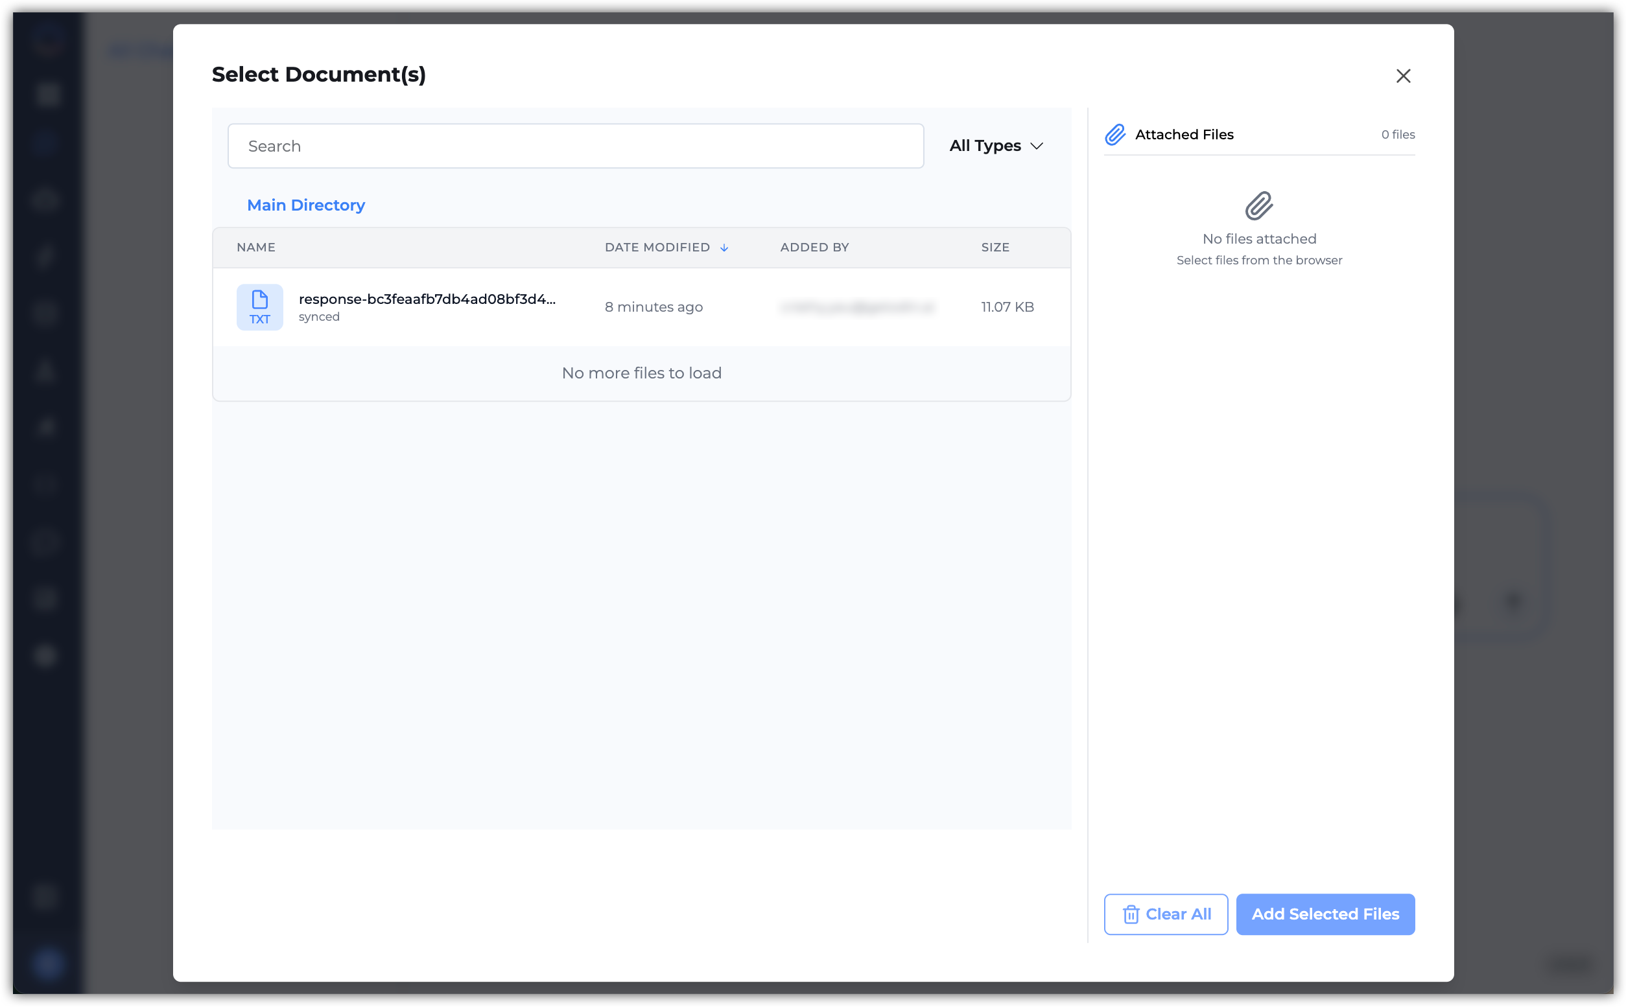Click inside the Search input field

(574, 146)
